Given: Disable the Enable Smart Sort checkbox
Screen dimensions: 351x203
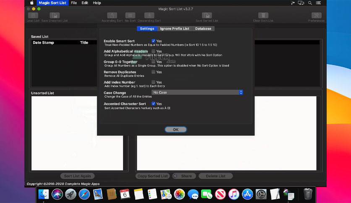Looking at the screenshot, I should click(153, 41).
